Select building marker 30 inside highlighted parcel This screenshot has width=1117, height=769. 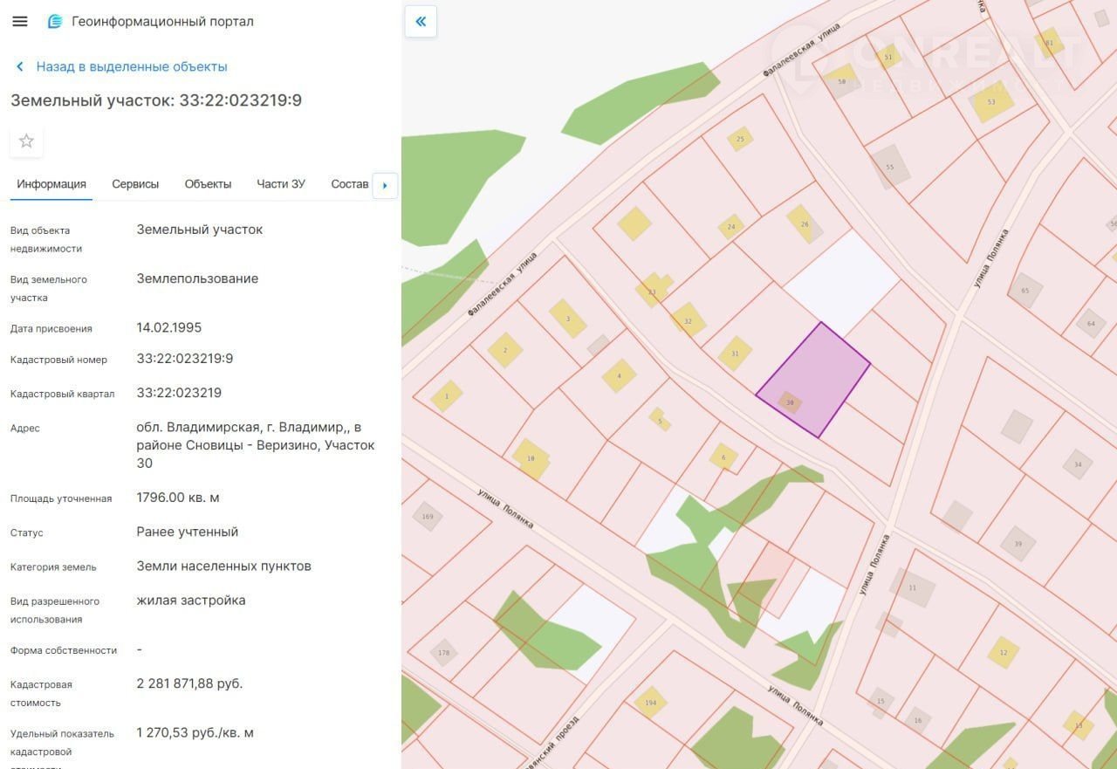[790, 402]
